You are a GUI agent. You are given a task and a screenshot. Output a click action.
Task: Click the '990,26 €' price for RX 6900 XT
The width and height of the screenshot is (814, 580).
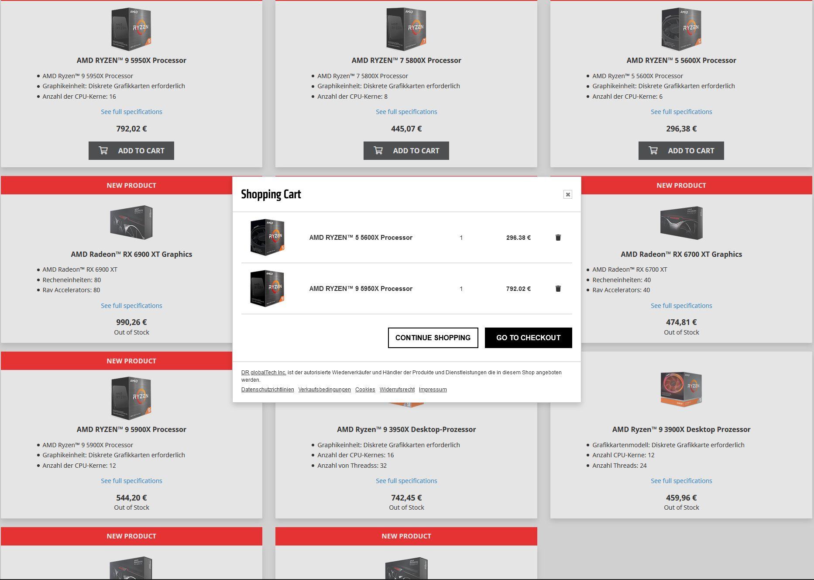pyautogui.click(x=131, y=322)
